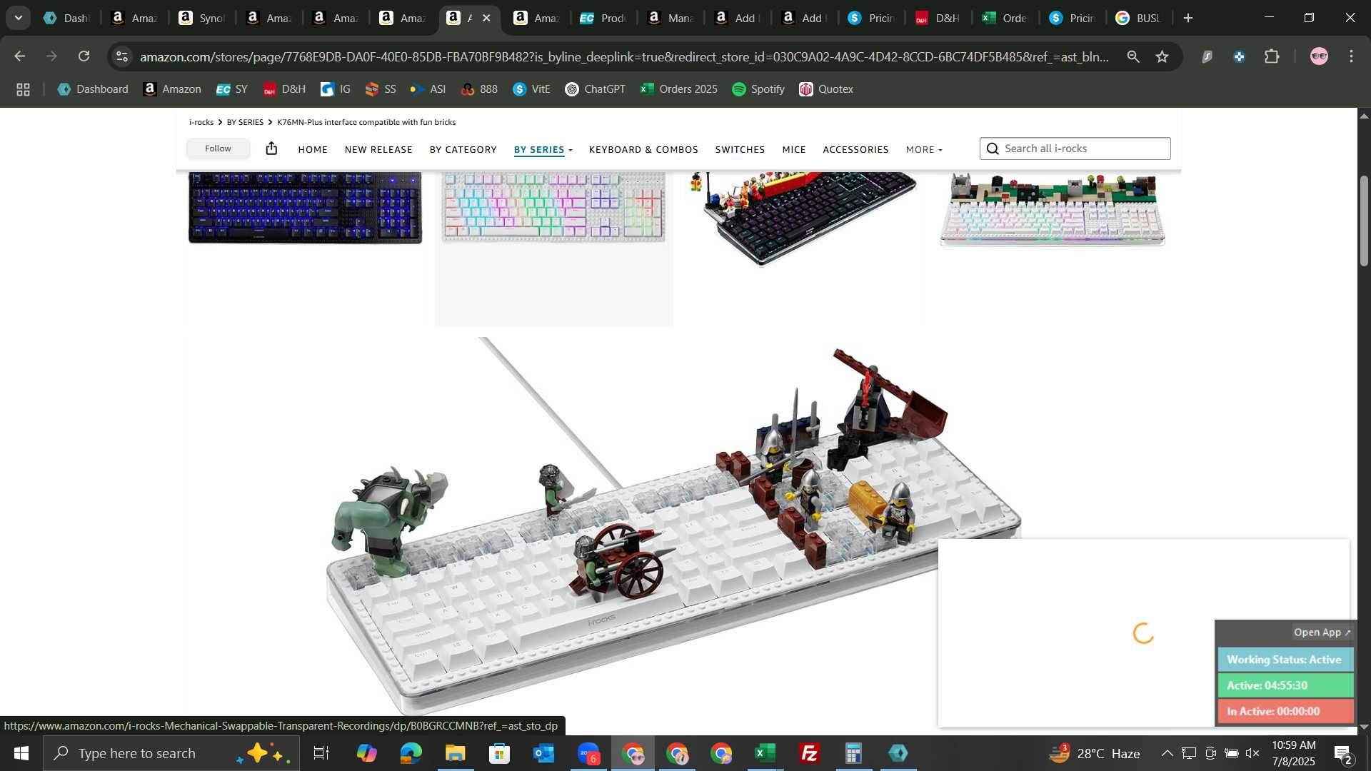Open Windows Start menu

coord(21,753)
